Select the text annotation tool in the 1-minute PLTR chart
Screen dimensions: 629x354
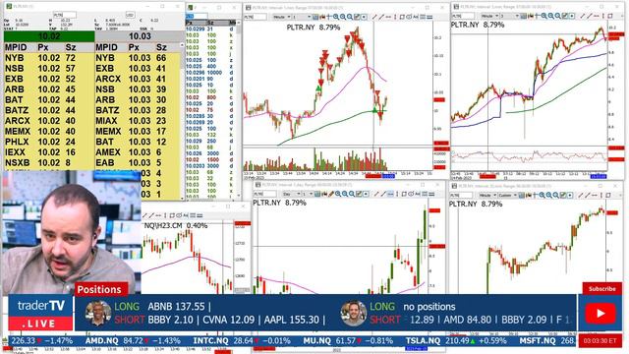coord(415,17)
